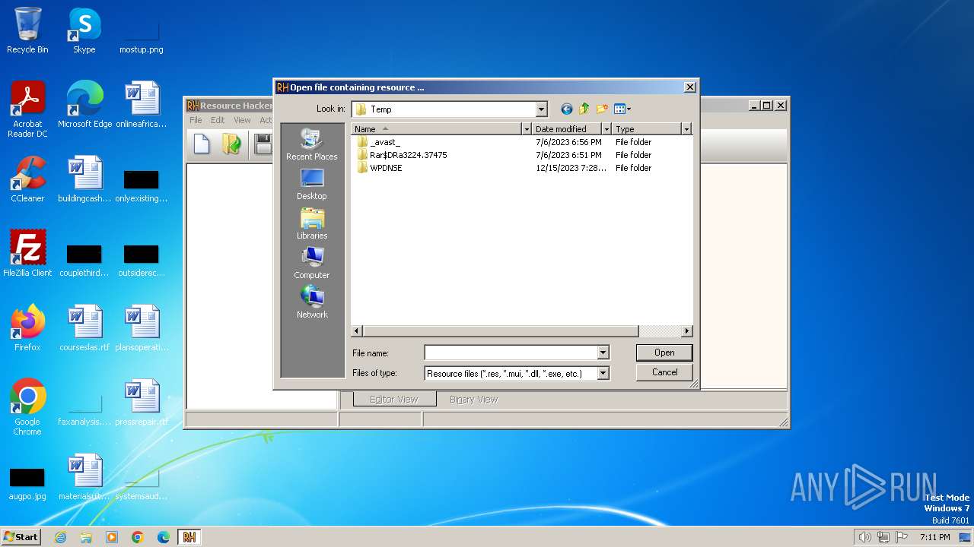Expand the Look in Temp dropdown
This screenshot has width=974, height=547.
(541, 109)
